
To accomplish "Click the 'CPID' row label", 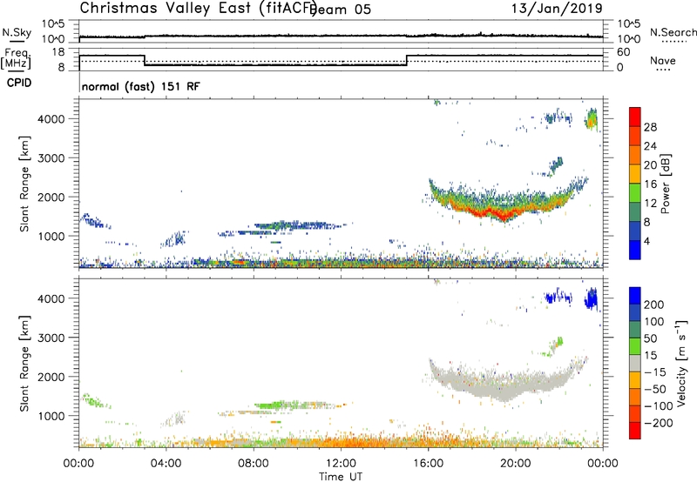I will point(19,83).
